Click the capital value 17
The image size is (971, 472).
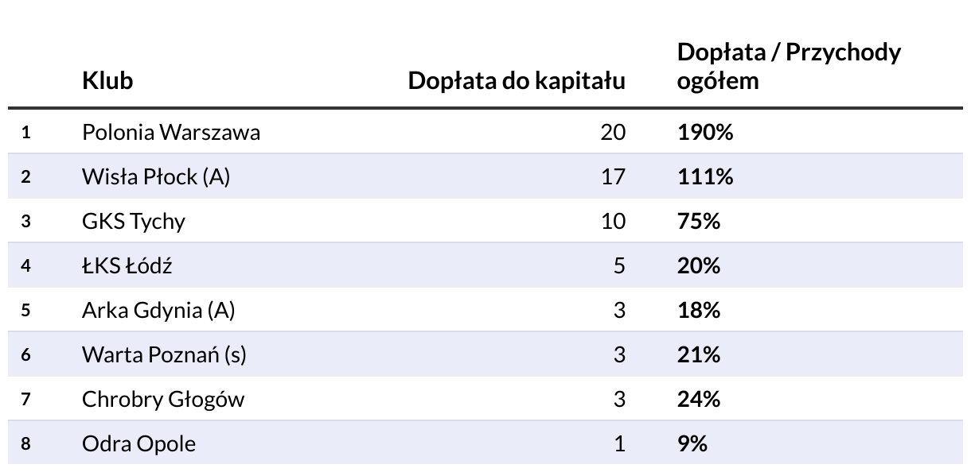coord(613,176)
